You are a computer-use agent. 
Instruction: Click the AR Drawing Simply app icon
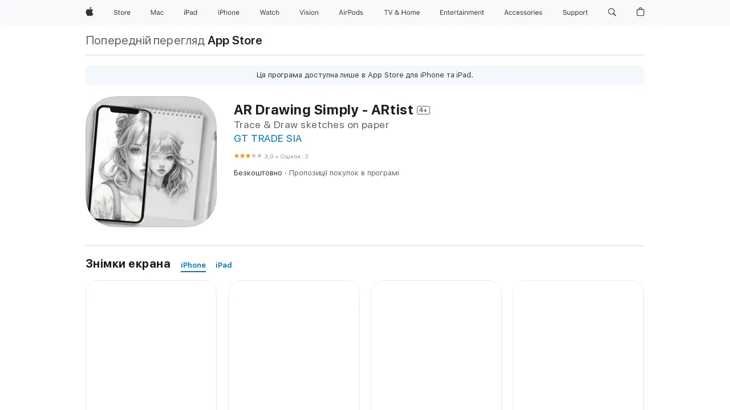point(151,162)
